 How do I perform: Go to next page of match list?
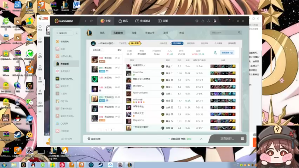[x=111, y=130]
